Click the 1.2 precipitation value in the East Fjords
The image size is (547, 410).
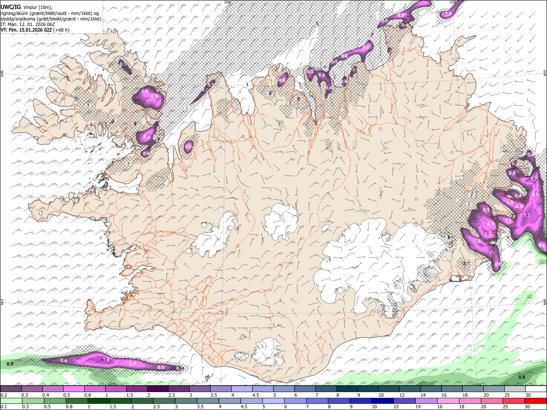point(488,234)
